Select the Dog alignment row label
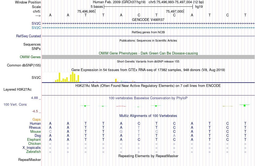 pos(38,136)
